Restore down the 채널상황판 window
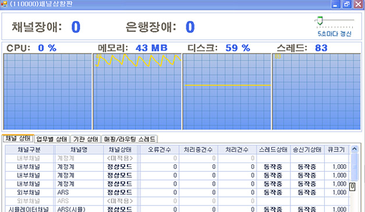 click(347, 4)
